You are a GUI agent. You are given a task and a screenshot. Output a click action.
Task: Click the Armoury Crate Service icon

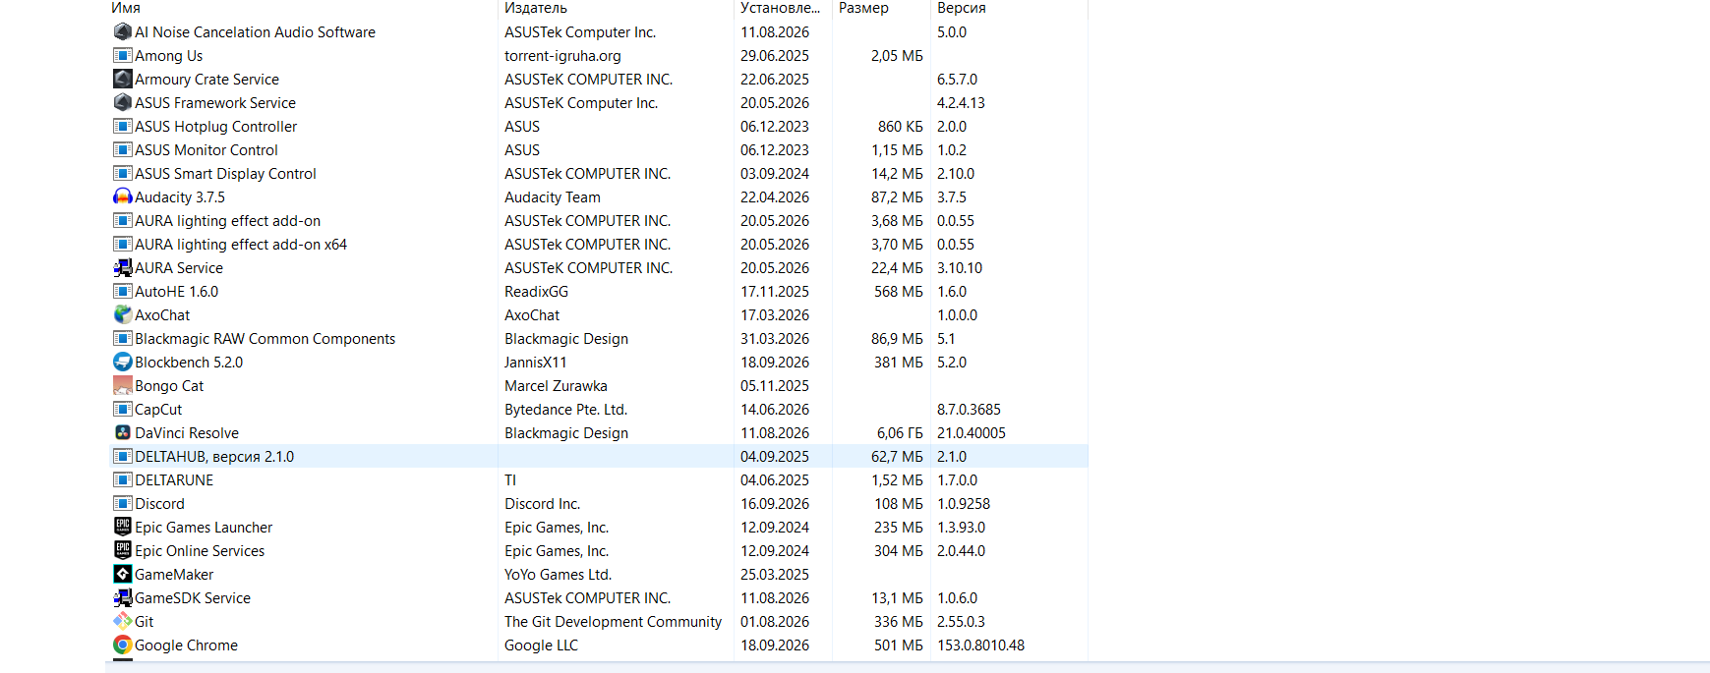pos(123,79)
